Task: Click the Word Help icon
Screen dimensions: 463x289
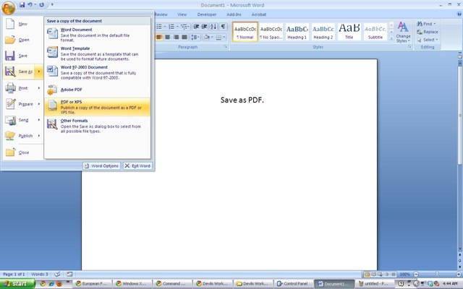Action: [459, 14]
